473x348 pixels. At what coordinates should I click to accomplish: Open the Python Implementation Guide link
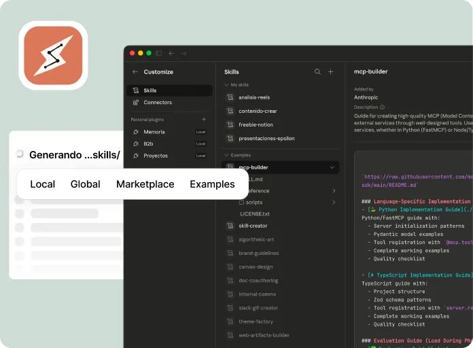click(x=420, y=209)
